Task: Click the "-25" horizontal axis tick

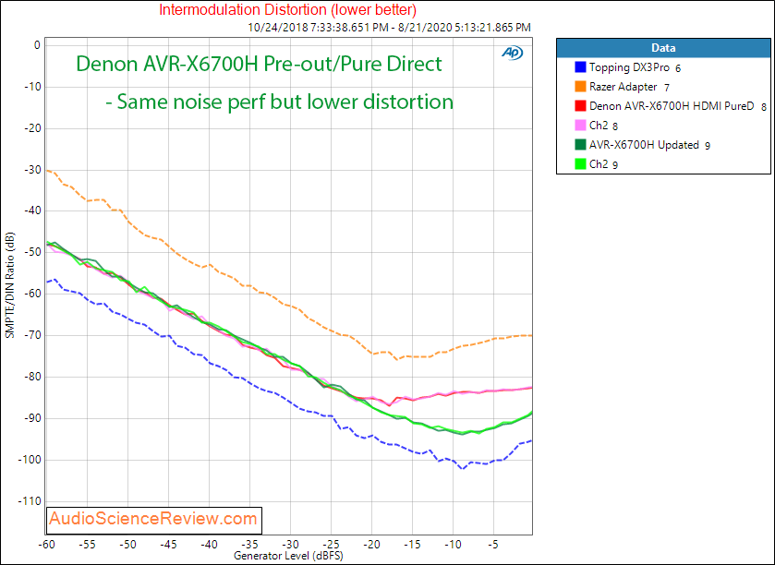Action: [x=331, y=545]
